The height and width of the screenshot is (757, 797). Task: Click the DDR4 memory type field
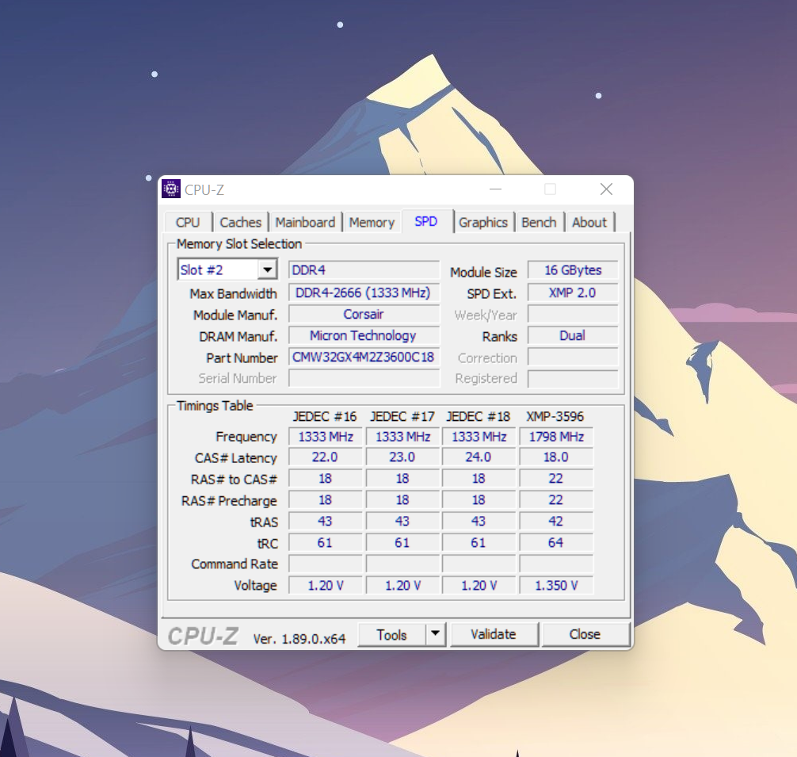(x=364, y=270)
